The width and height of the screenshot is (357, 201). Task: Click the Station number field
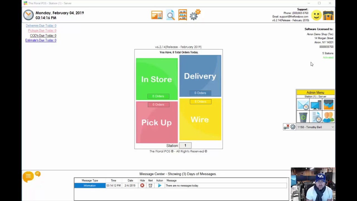[185, 145]
